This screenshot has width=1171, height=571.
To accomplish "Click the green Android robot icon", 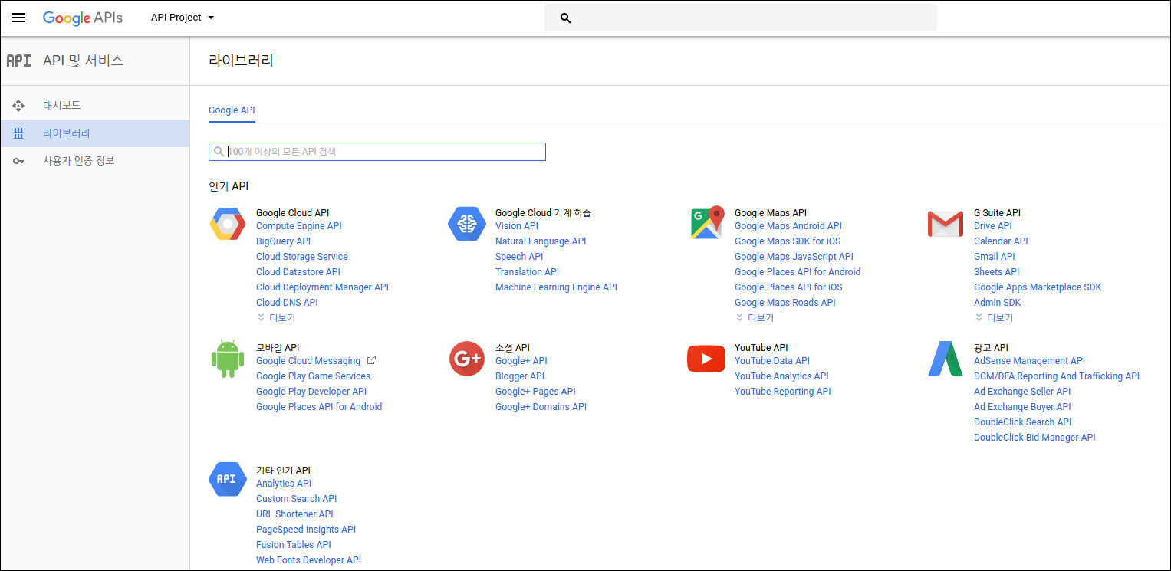I will pos(228,358).
